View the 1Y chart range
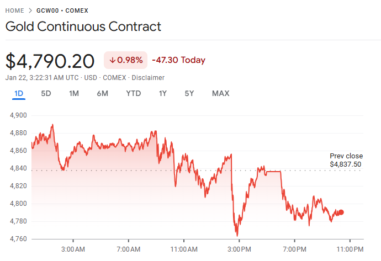Screen dimensions: 381x261 coord(162,93)
